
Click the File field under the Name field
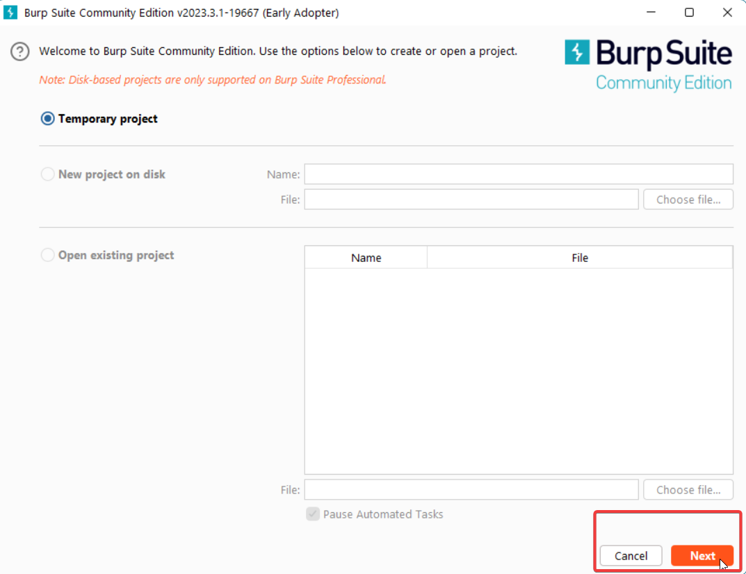point(471,199)
